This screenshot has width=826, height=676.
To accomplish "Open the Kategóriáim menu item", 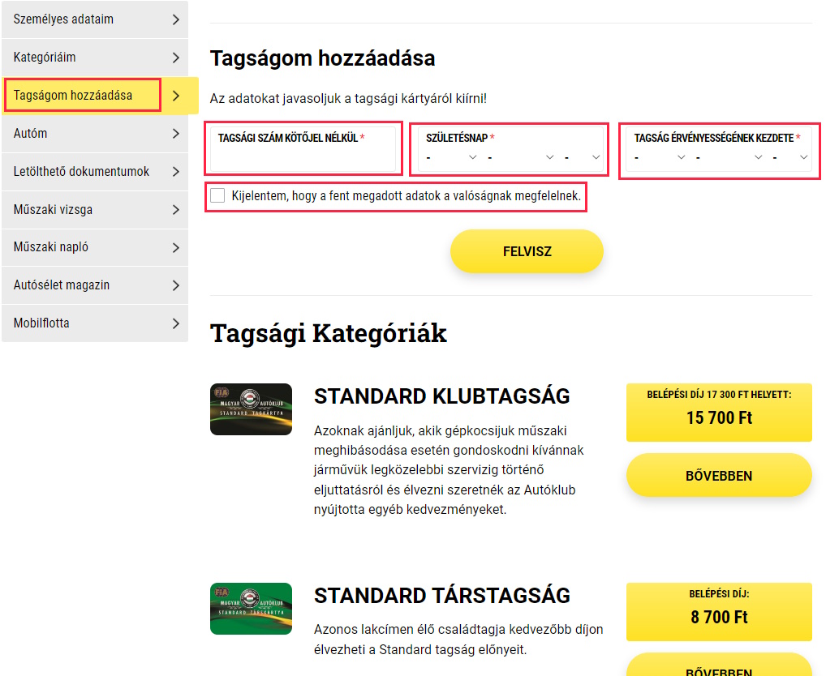I will (x=95, y=58).
